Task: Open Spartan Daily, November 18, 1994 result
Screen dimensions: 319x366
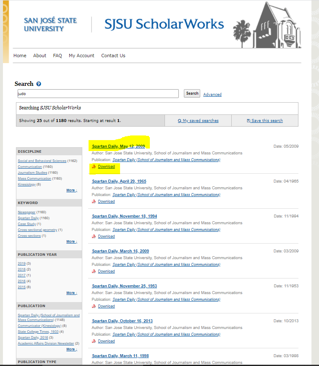Action: (124, 216)
